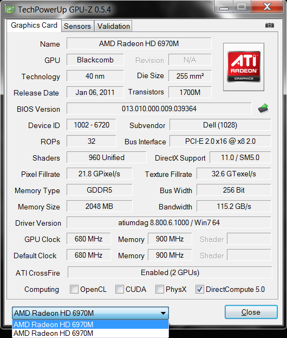Image resolution: width=287 pixels, height=338 pixels.
Task: Uncheck the DirectCompute 5.0 checkbox
Action: (199, 289)
